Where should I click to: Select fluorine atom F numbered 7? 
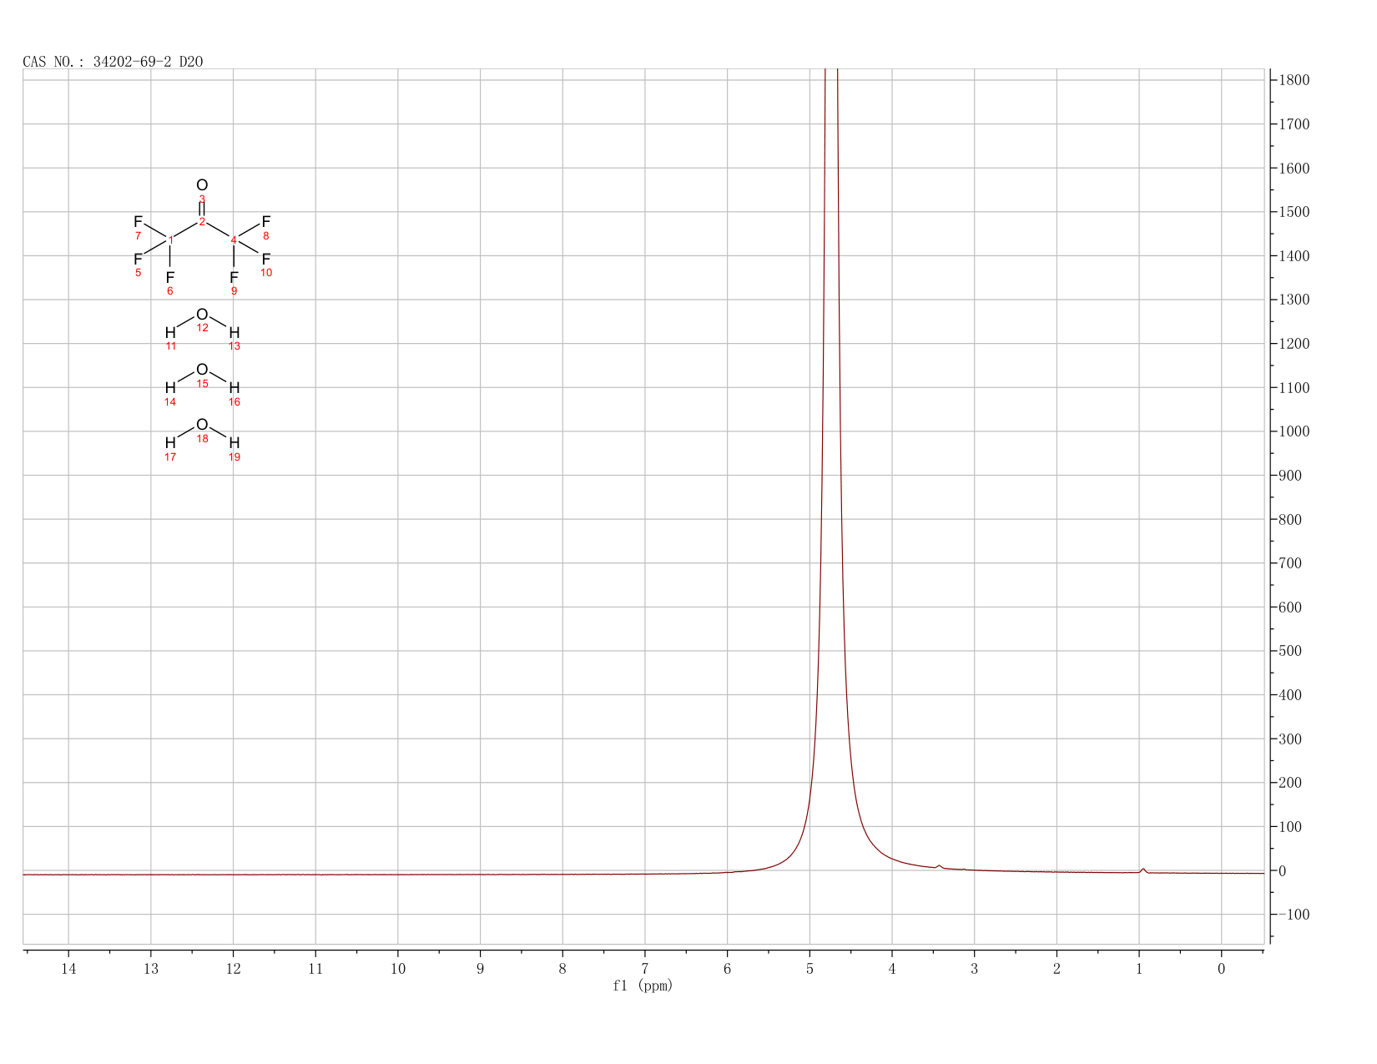(x=138, y=222)
